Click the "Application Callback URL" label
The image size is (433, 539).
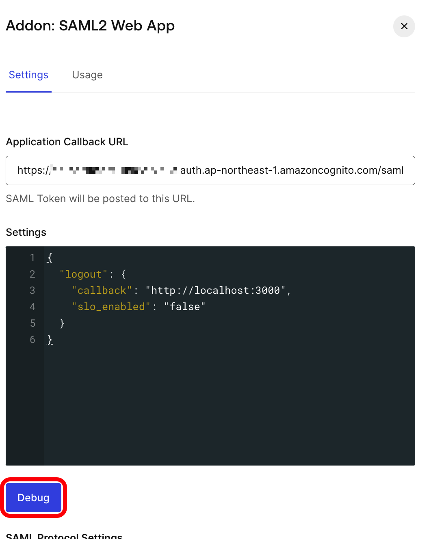pos(67,142)
